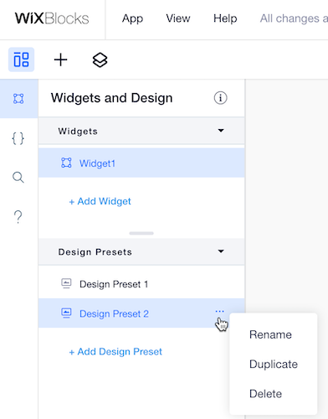Click the info icon beside Widgets and Design
Image resolution: width=328 pixels, height=419 pixels.
click(x=220, y=98)
